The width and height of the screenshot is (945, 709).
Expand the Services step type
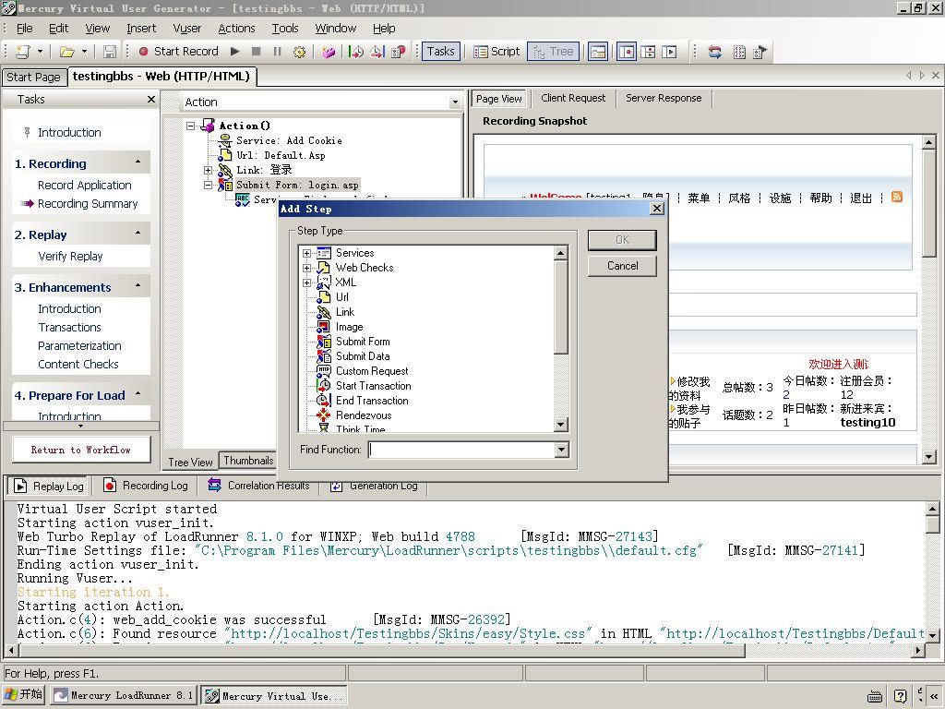click(x=306, y=253)
